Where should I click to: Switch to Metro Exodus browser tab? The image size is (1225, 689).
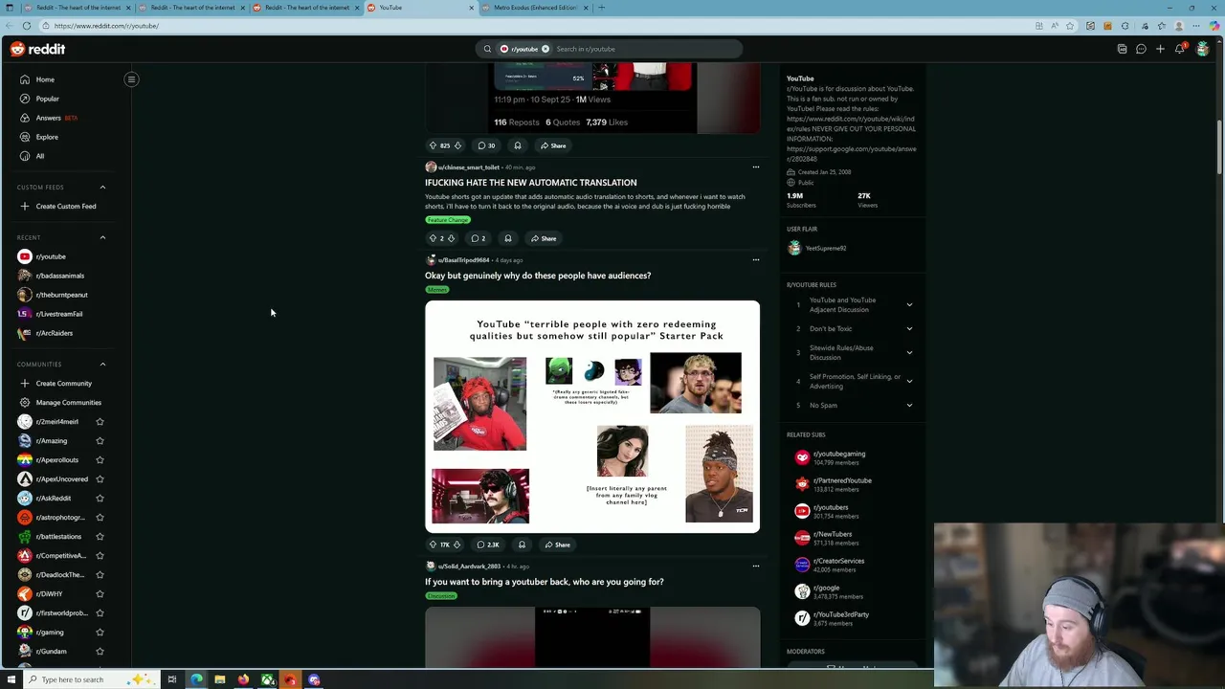(x=534, y=8)
